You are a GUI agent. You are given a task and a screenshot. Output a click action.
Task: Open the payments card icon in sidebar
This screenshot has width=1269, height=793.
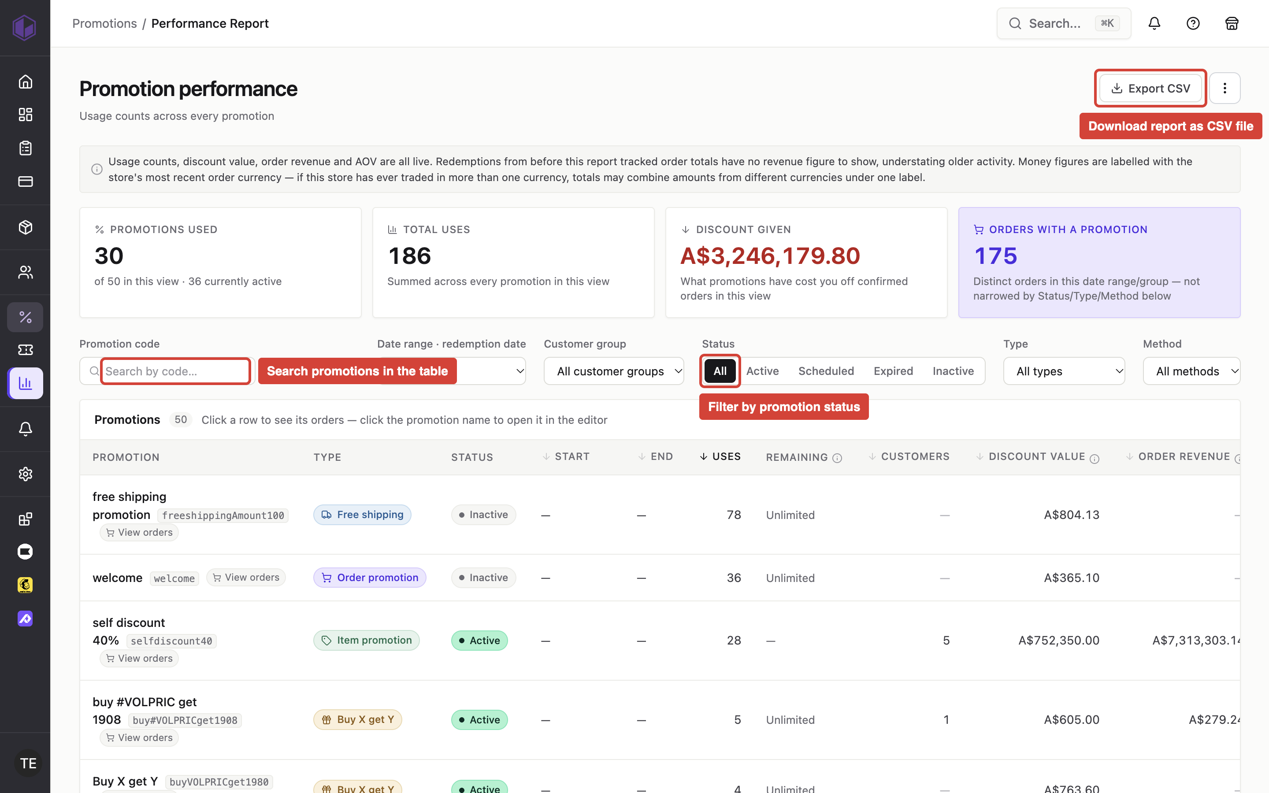coord(25,182)
